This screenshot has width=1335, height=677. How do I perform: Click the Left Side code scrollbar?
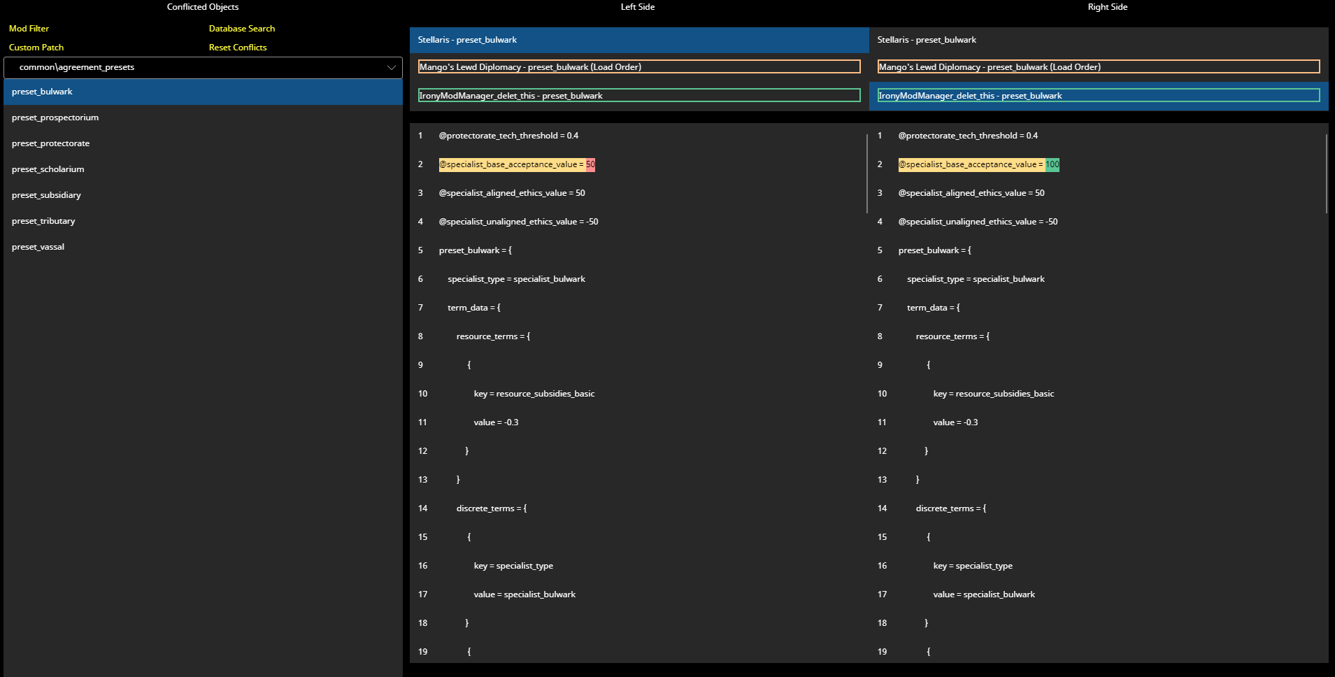[867, 173]
